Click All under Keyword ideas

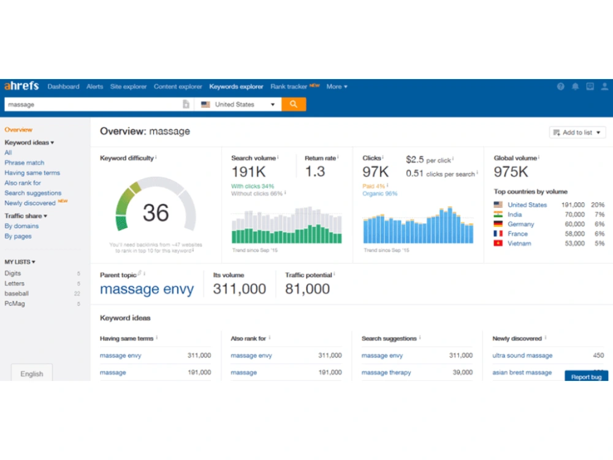pyautogui.click(x=8, y=153)
